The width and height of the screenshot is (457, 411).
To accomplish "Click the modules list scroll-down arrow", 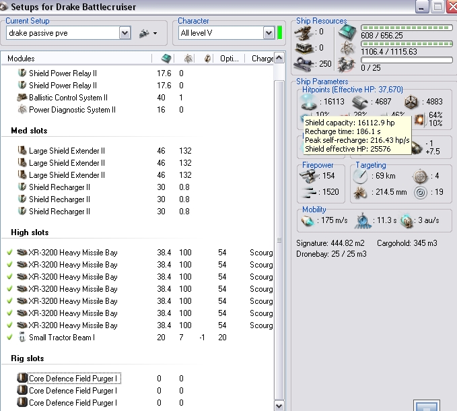I will (x=279, y=406).
